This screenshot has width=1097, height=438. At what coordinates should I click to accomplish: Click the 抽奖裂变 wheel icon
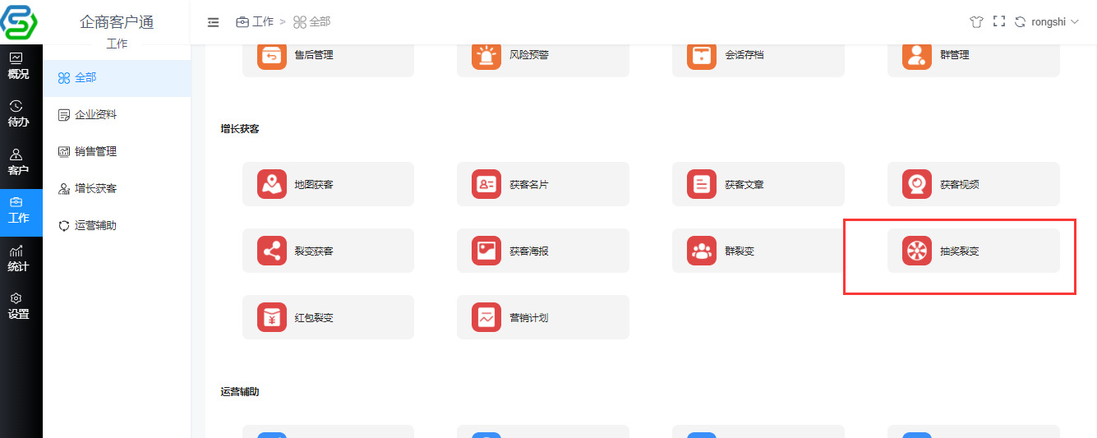[x=917, y=251]
